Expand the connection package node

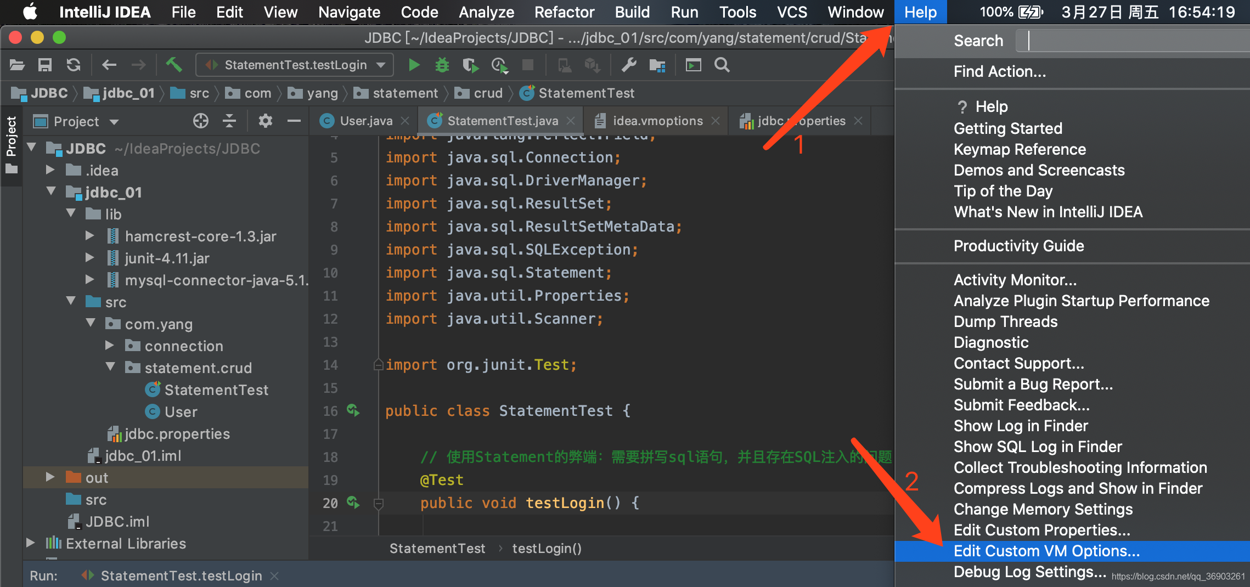click(x=110, y=345)
